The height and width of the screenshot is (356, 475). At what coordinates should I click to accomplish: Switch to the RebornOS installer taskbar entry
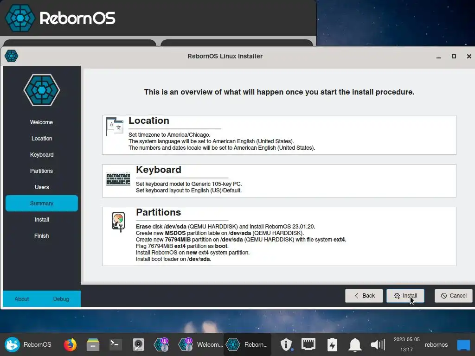[x=247, y=344]
